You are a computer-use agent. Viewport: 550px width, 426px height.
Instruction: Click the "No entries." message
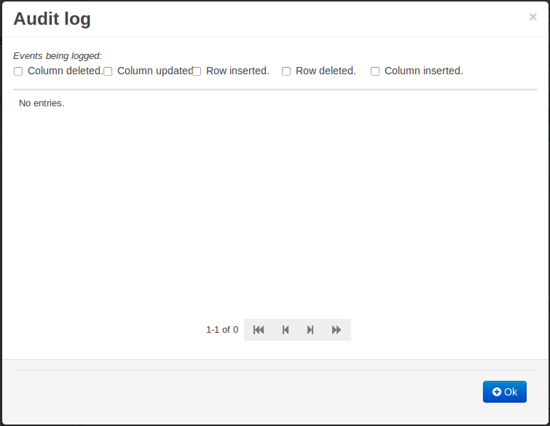(x=42, y=103)
